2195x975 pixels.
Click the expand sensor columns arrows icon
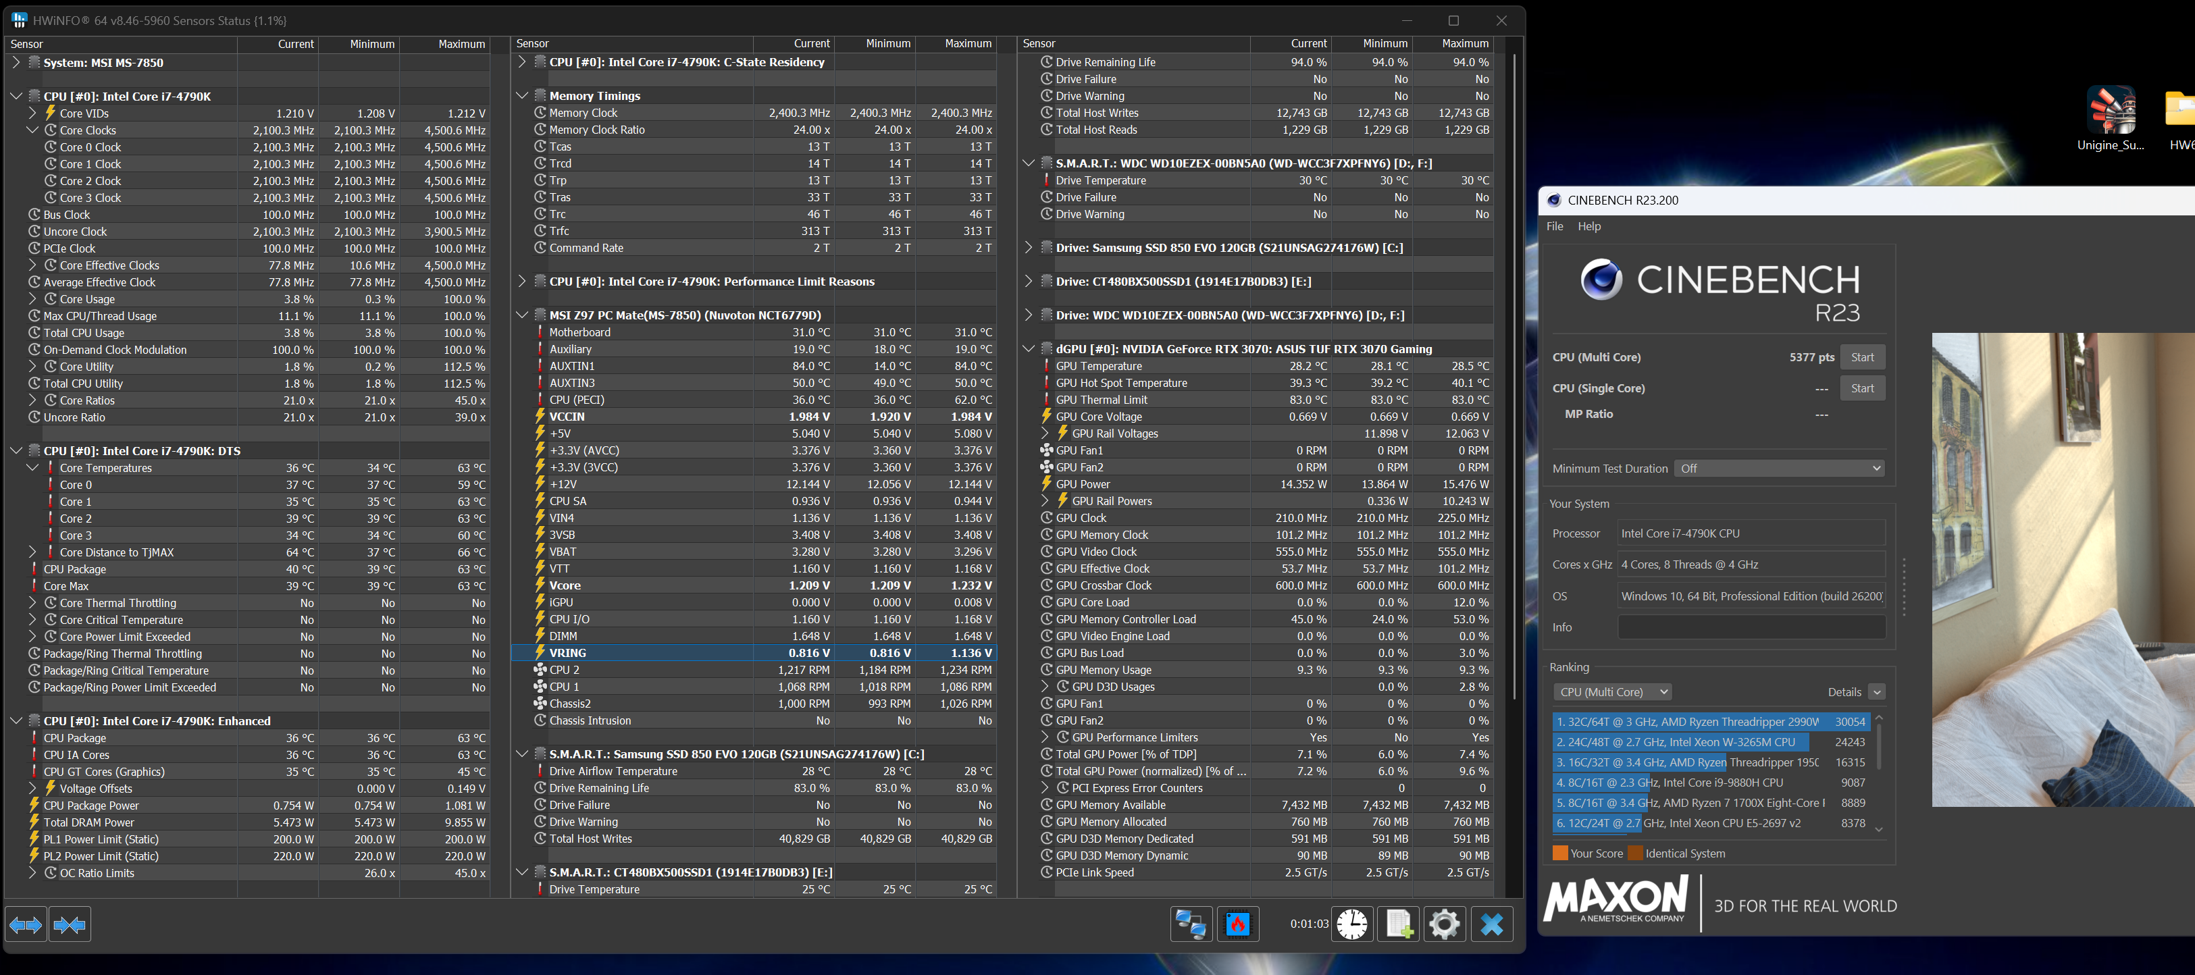(26, 924)
